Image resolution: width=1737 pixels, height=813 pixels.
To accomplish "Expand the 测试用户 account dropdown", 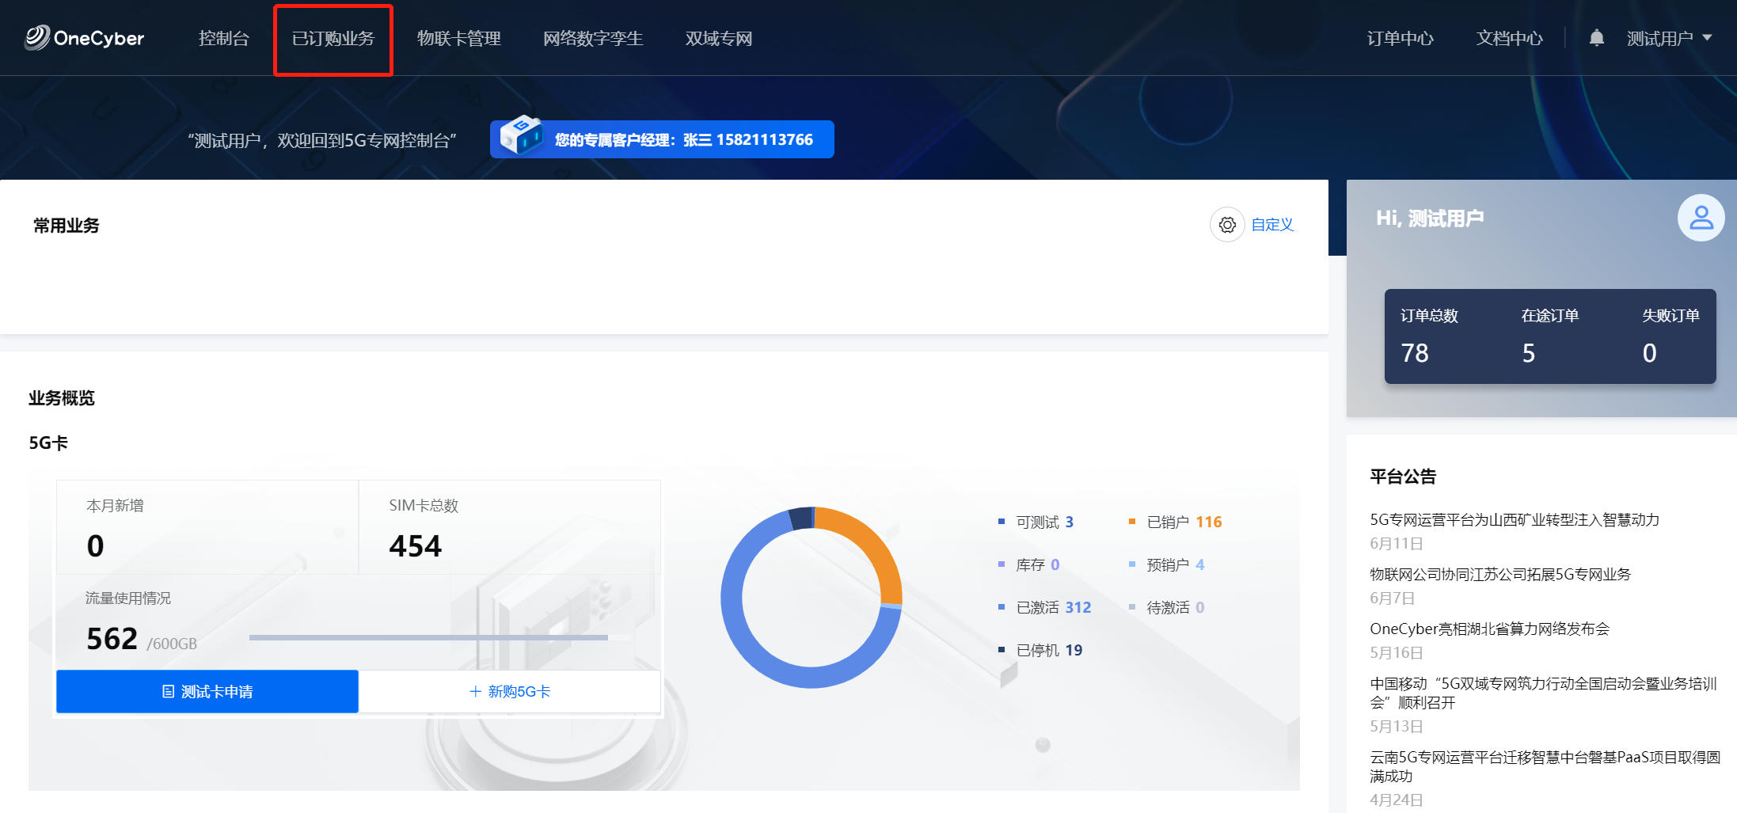I will [1669, 38].
